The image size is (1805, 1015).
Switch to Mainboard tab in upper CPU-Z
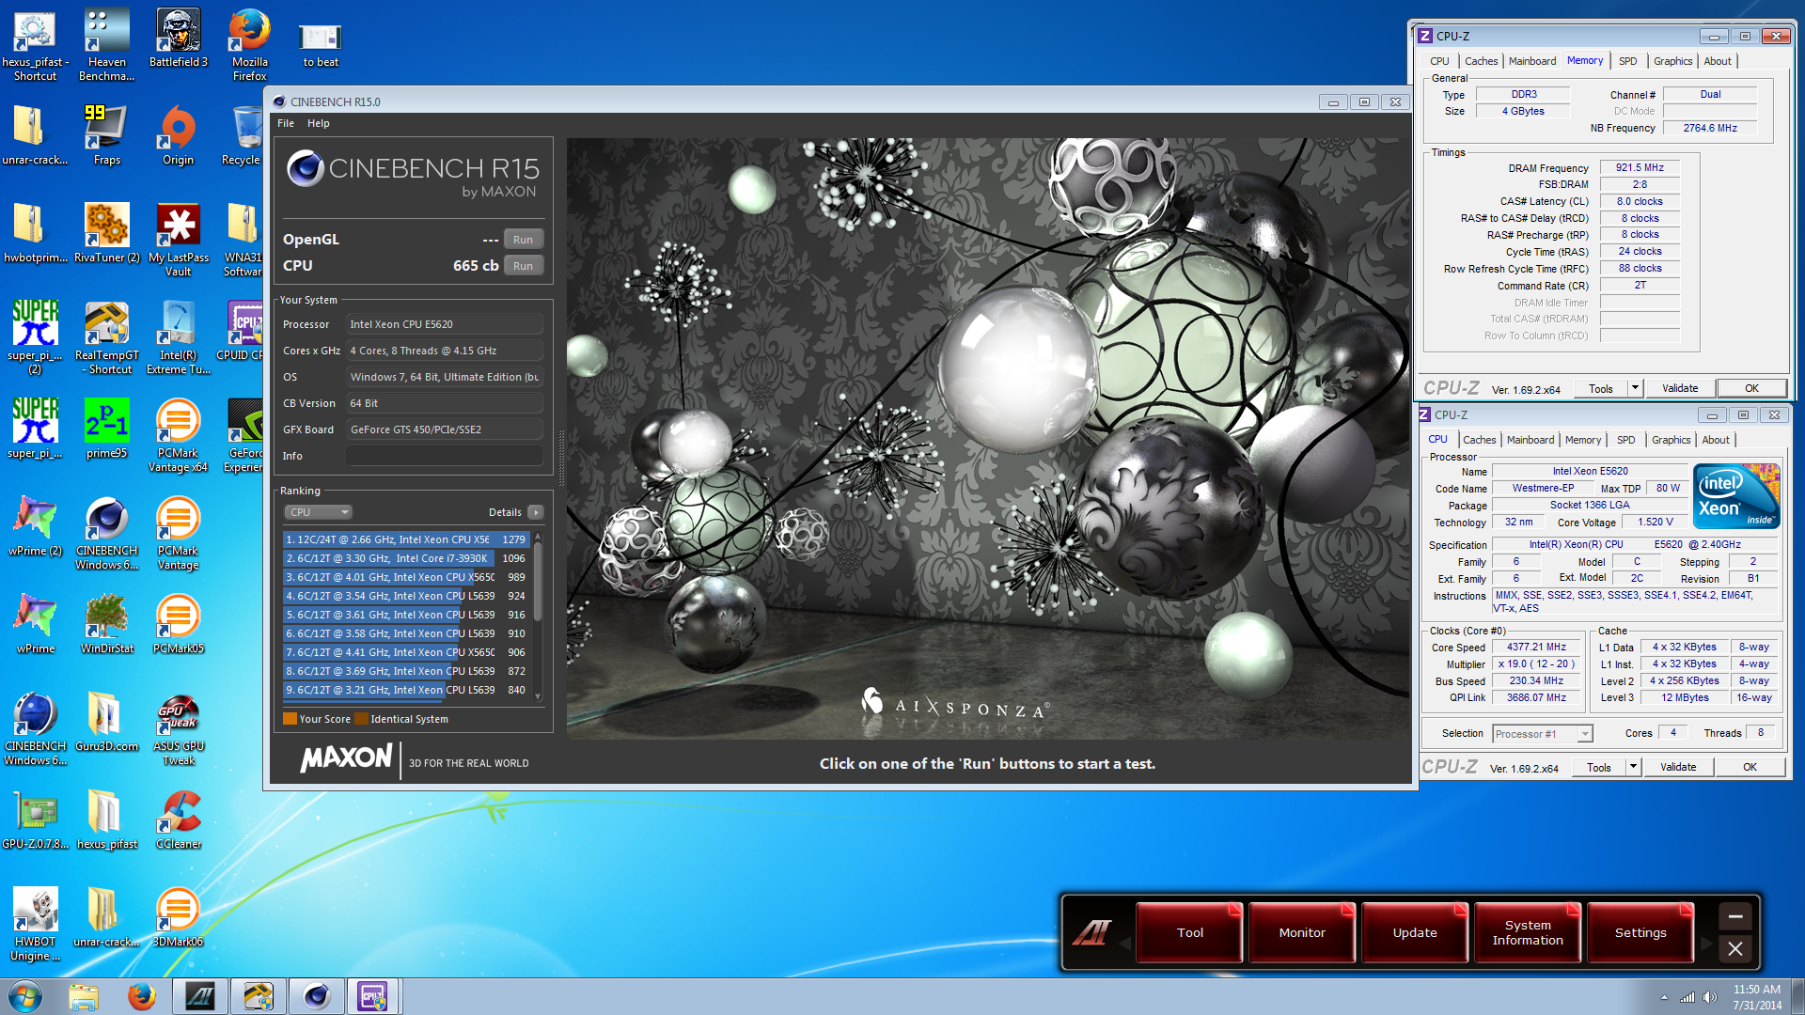tap(1532, 61)
